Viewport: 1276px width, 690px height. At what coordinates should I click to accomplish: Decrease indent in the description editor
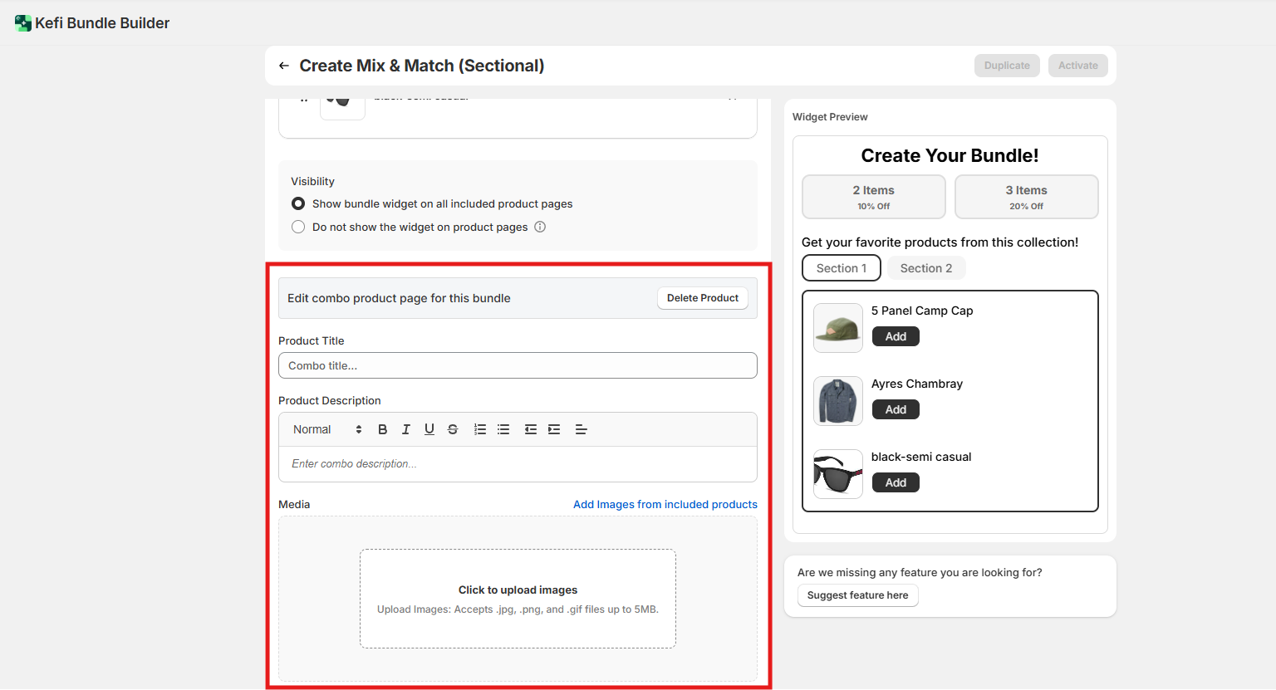(x=530, y=429)
